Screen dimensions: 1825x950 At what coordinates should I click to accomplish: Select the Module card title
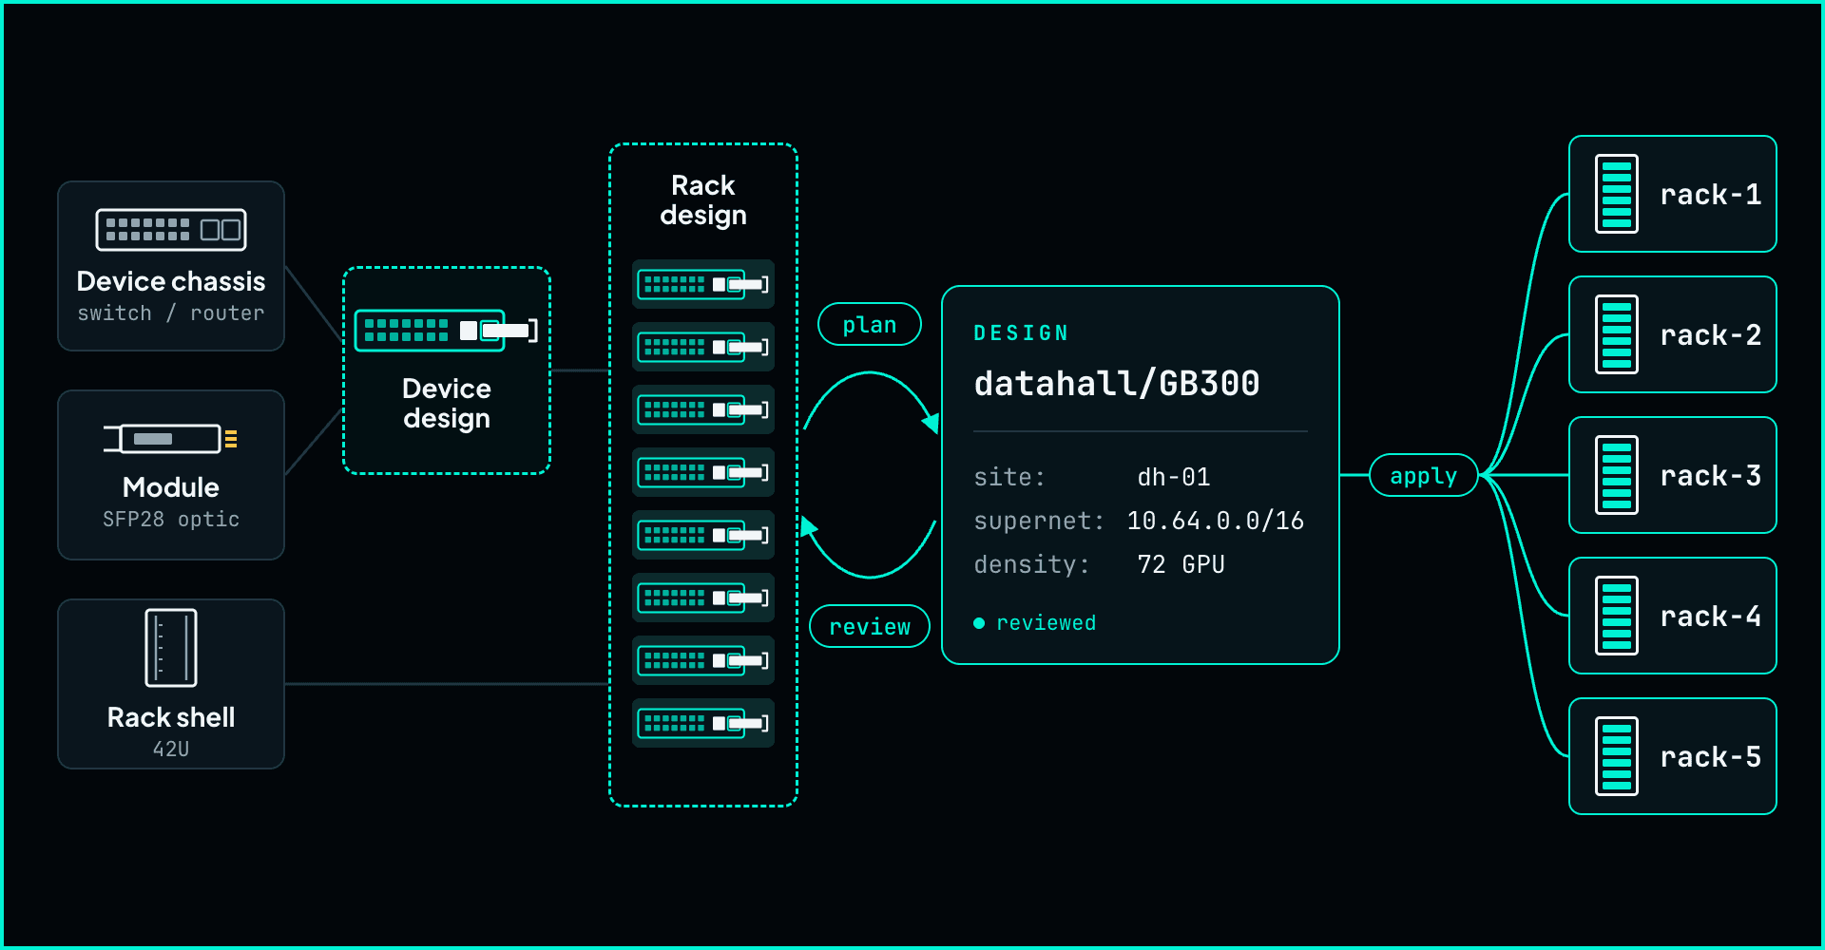[x=171, y=487]
